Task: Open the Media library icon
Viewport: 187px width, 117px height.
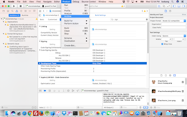Action: tap(175, 75)
